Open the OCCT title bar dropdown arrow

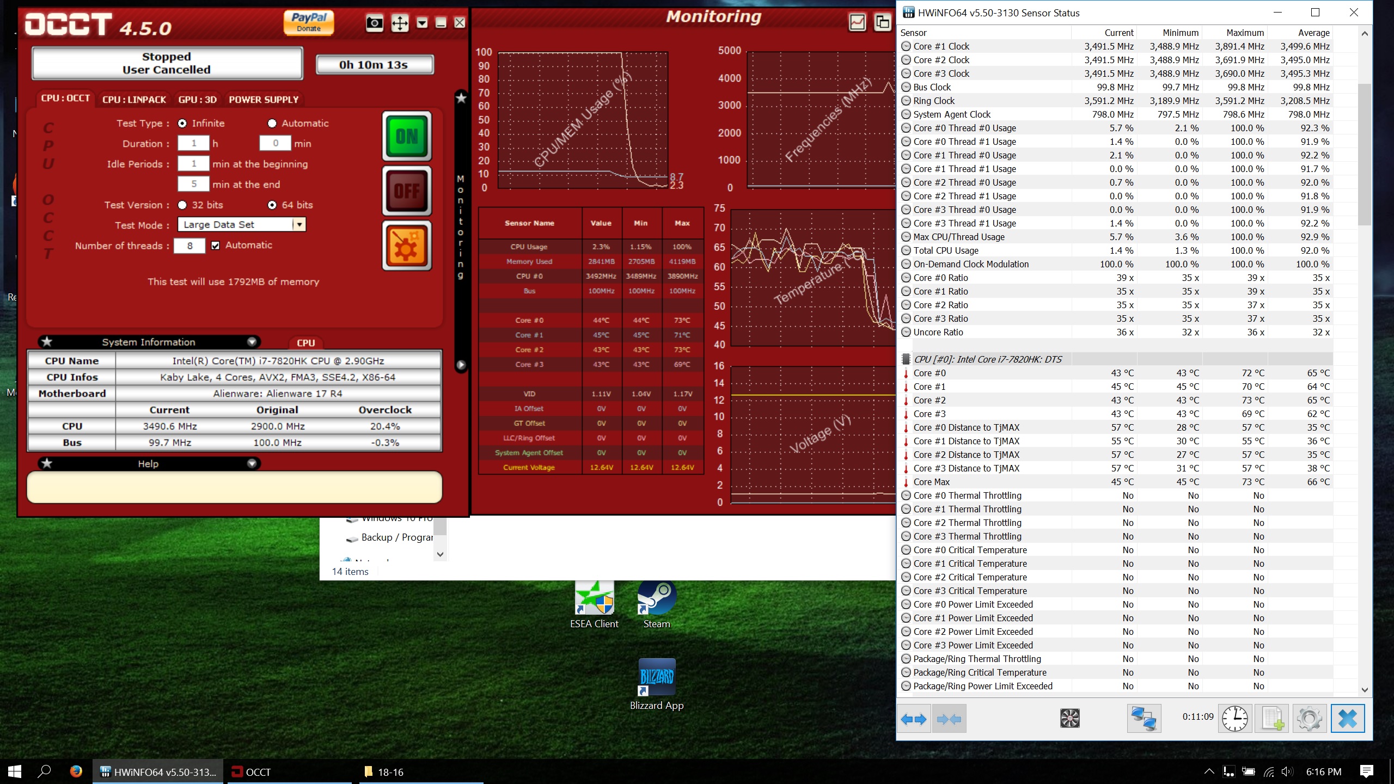click(422, 22)
